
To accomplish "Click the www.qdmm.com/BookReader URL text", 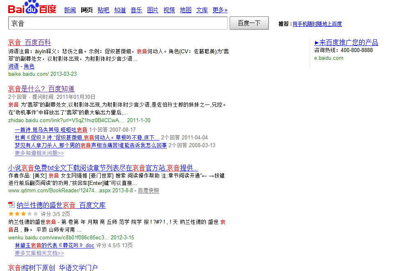I will click(71, 191).
